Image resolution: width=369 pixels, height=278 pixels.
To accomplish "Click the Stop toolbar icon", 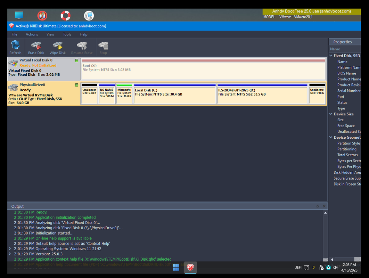I will [103, 47].
